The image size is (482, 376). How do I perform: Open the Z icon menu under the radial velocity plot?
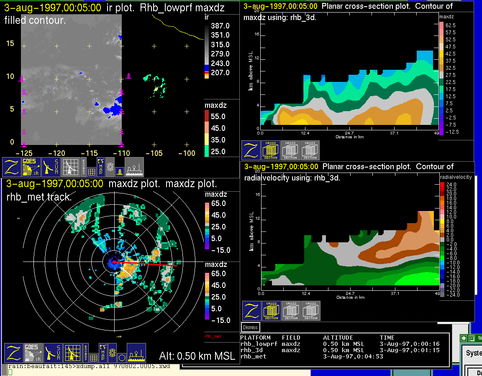pyautogui.click(x=251, y=311)
